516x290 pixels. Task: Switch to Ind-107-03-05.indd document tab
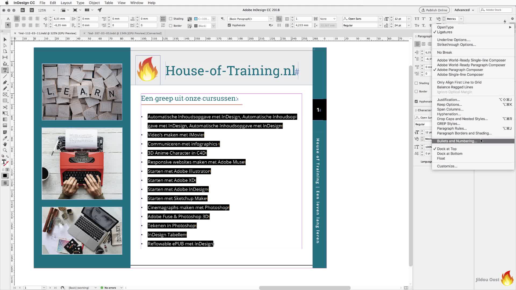click(124, 33)
